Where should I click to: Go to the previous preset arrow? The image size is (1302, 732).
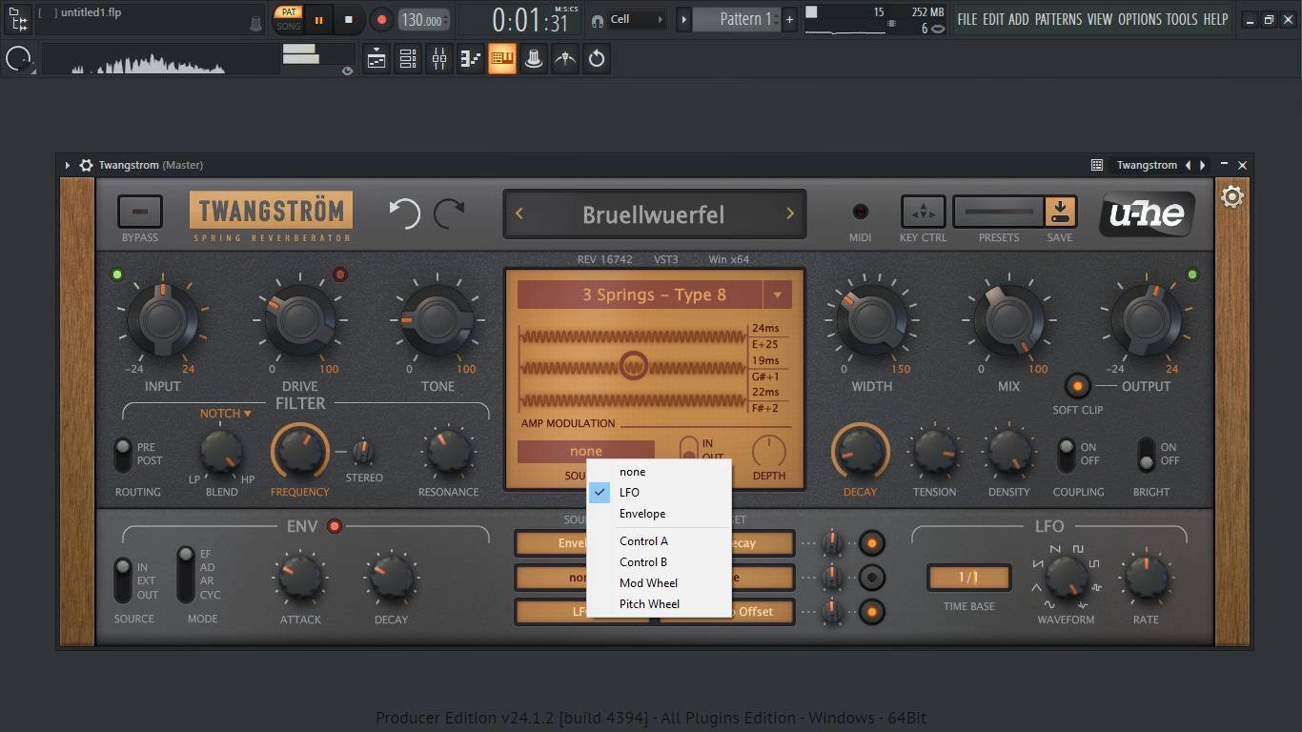(x=519, y=213)
